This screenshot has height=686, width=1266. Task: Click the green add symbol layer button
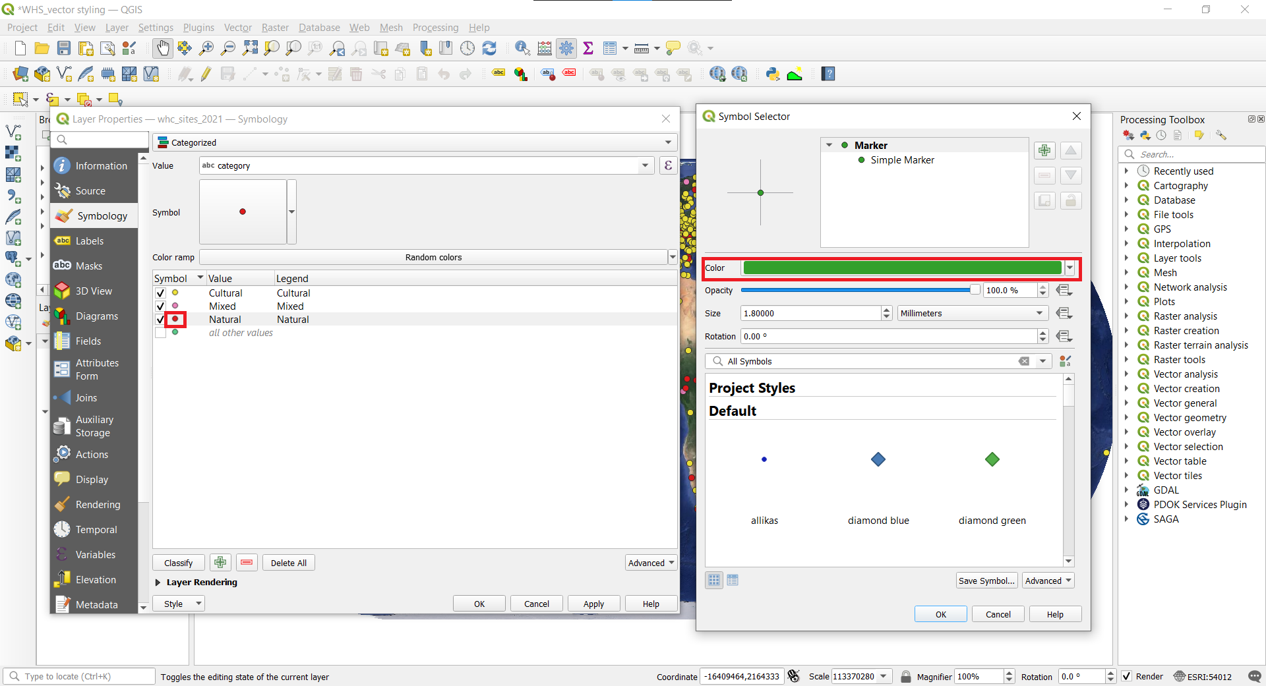1044,151
